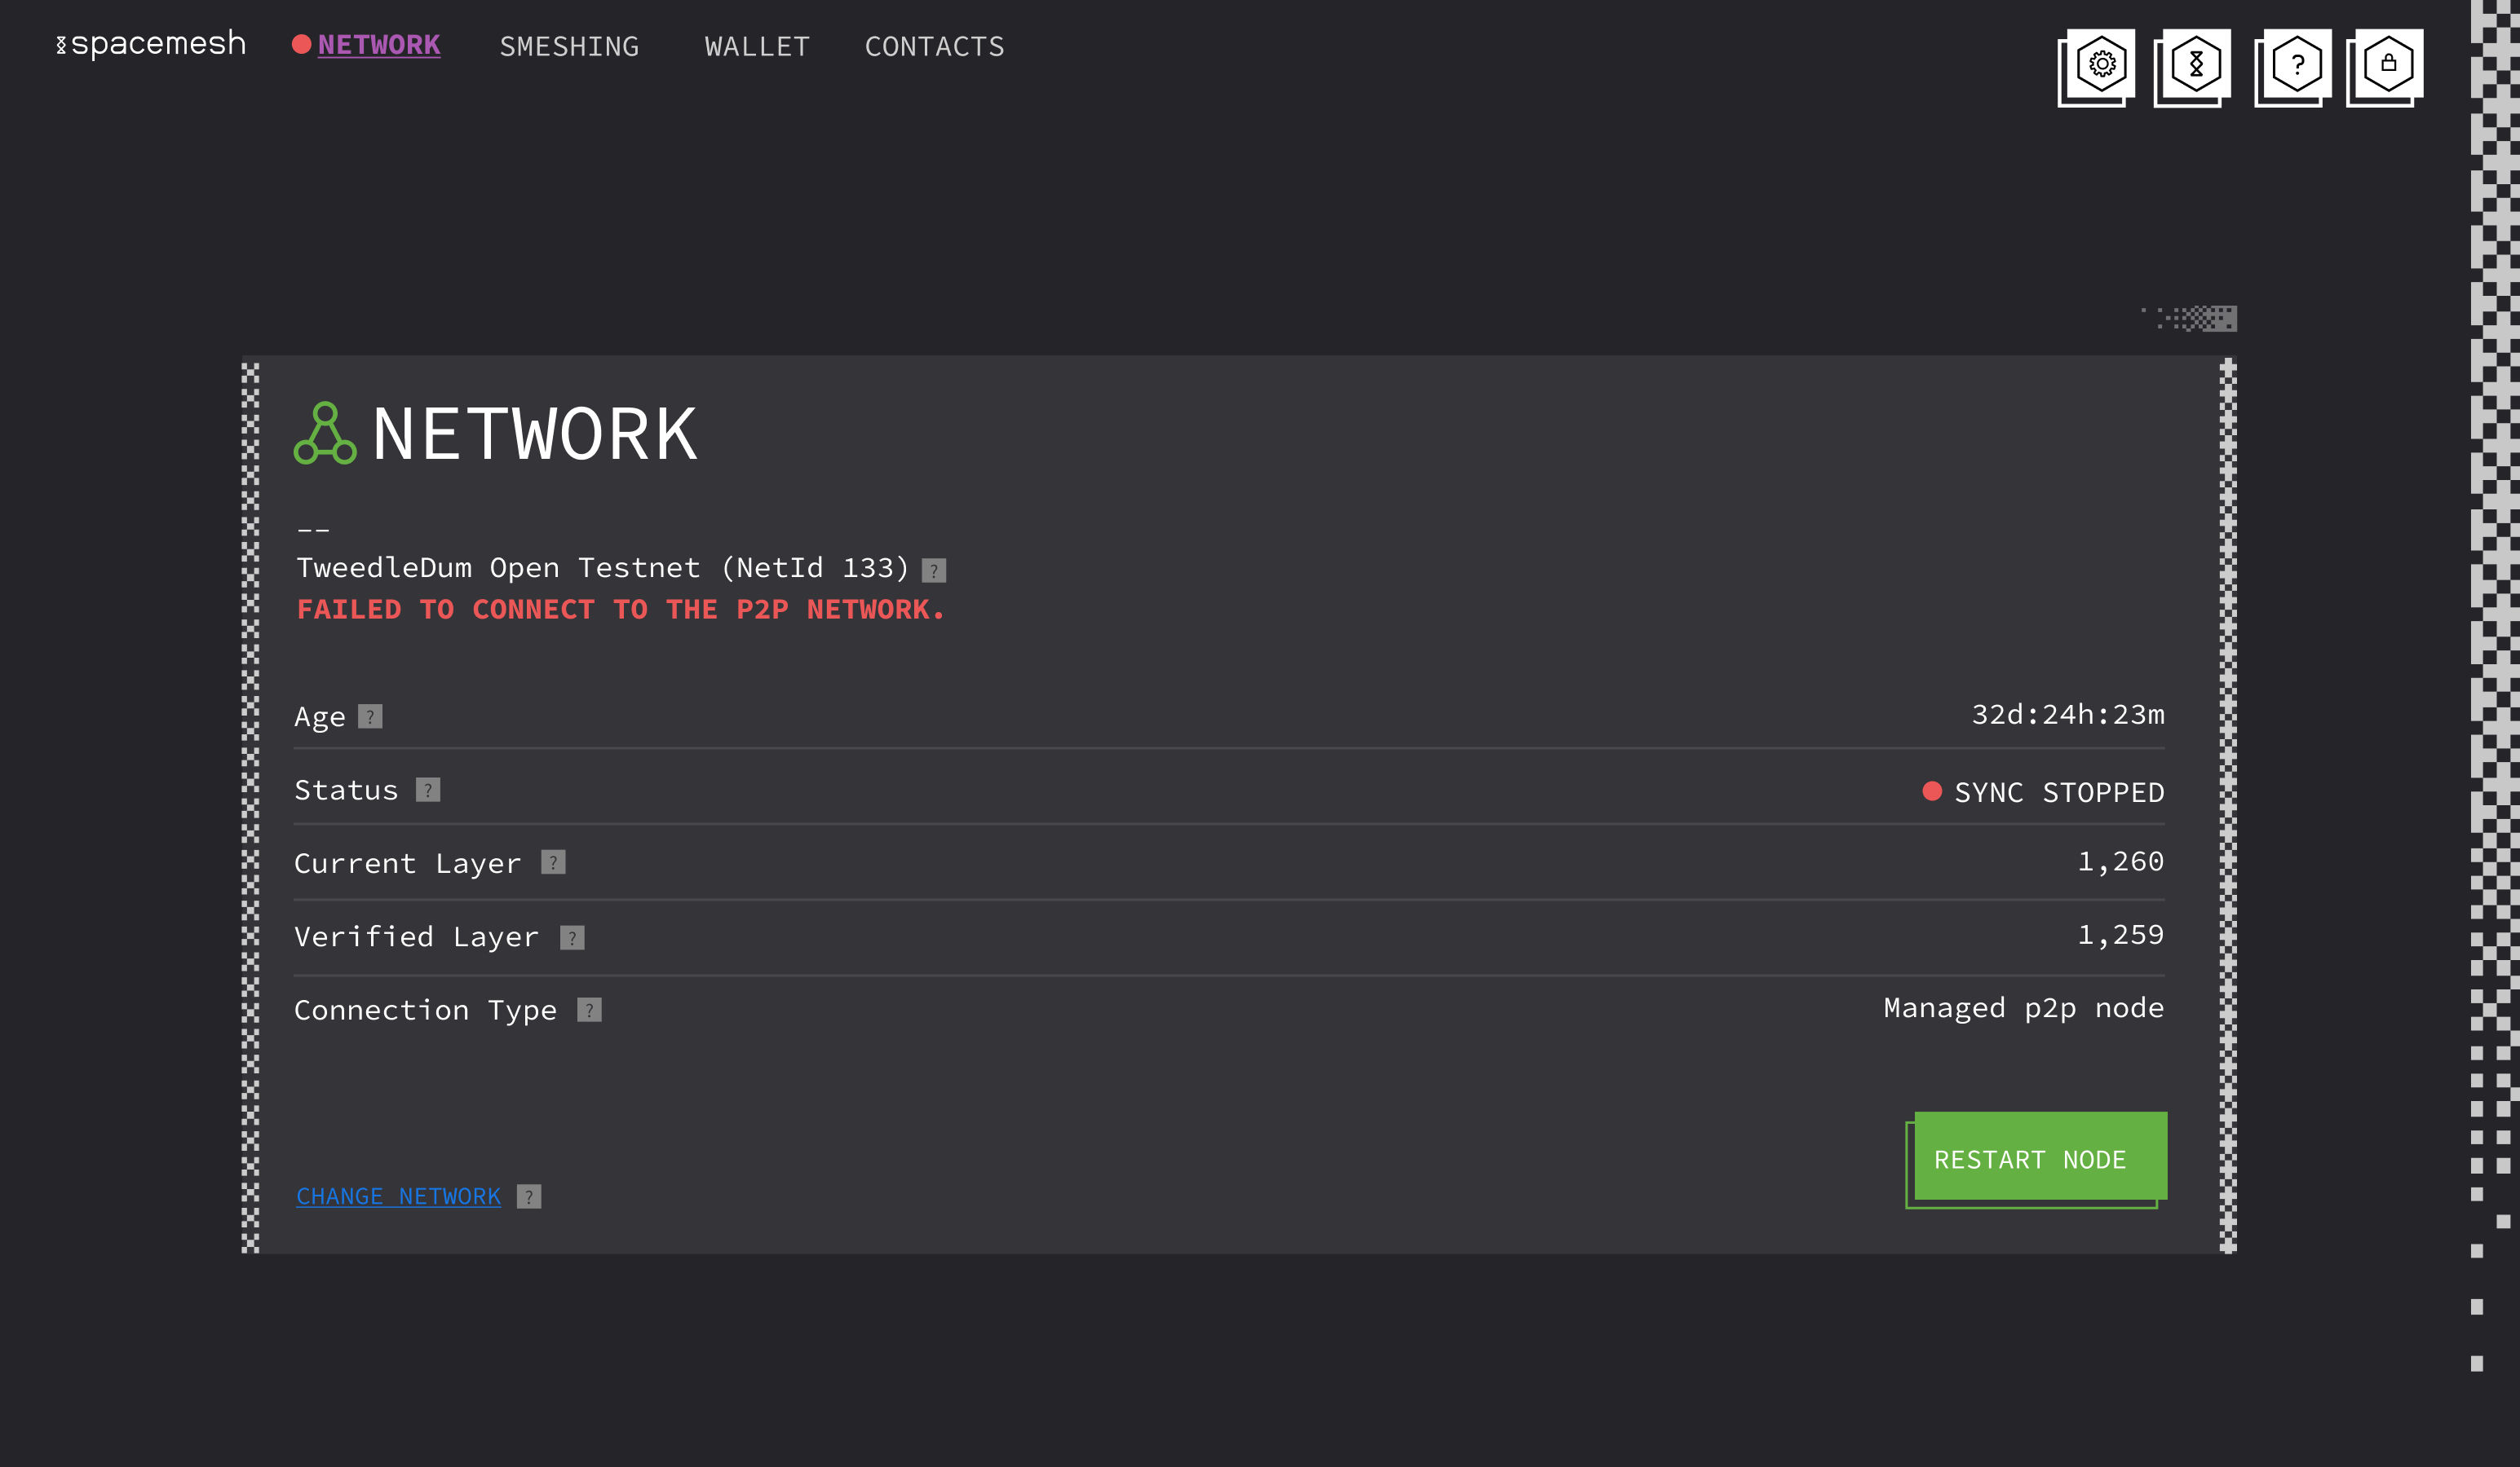The width and height of the screenshot is (2520, 1467).
Task: Click the green network nodes icon beside NETWORK heading
Action: coord(325,434)
